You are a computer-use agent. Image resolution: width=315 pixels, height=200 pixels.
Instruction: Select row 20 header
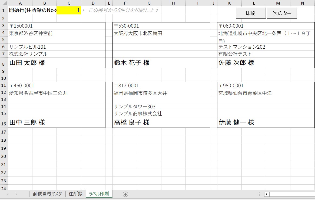pyautogui.click(x=4, y=156)
